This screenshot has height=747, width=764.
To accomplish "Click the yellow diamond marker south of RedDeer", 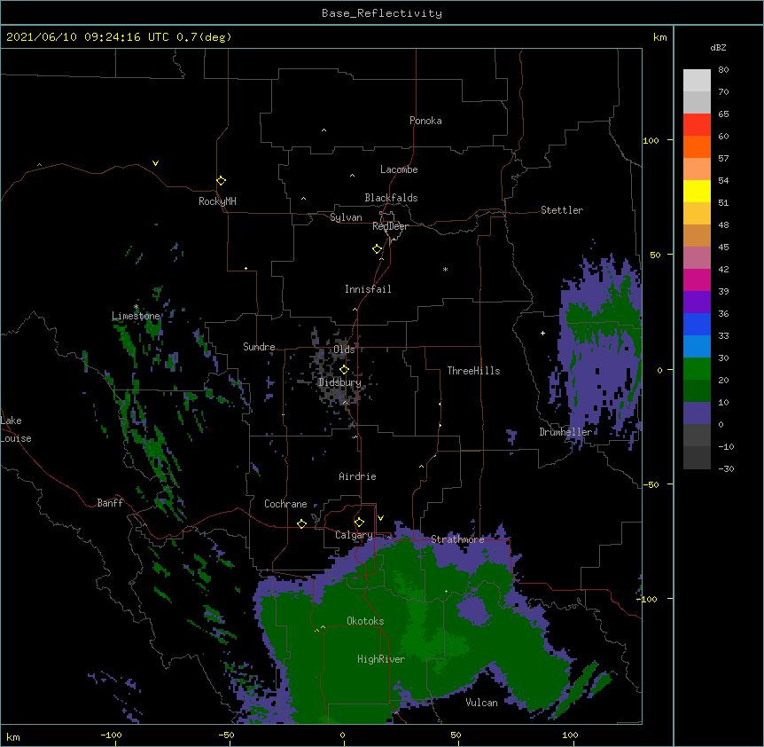I will (x=378, y=249).
